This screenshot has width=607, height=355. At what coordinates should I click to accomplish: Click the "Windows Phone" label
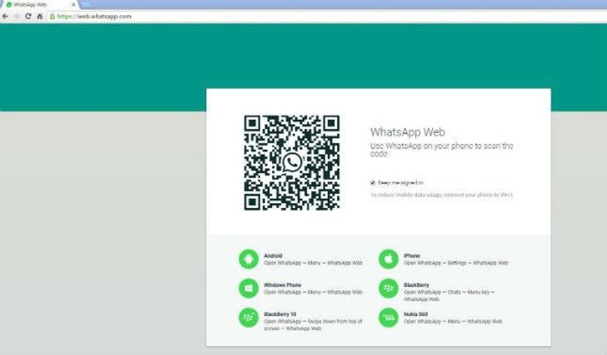click(x=282, y=285)
